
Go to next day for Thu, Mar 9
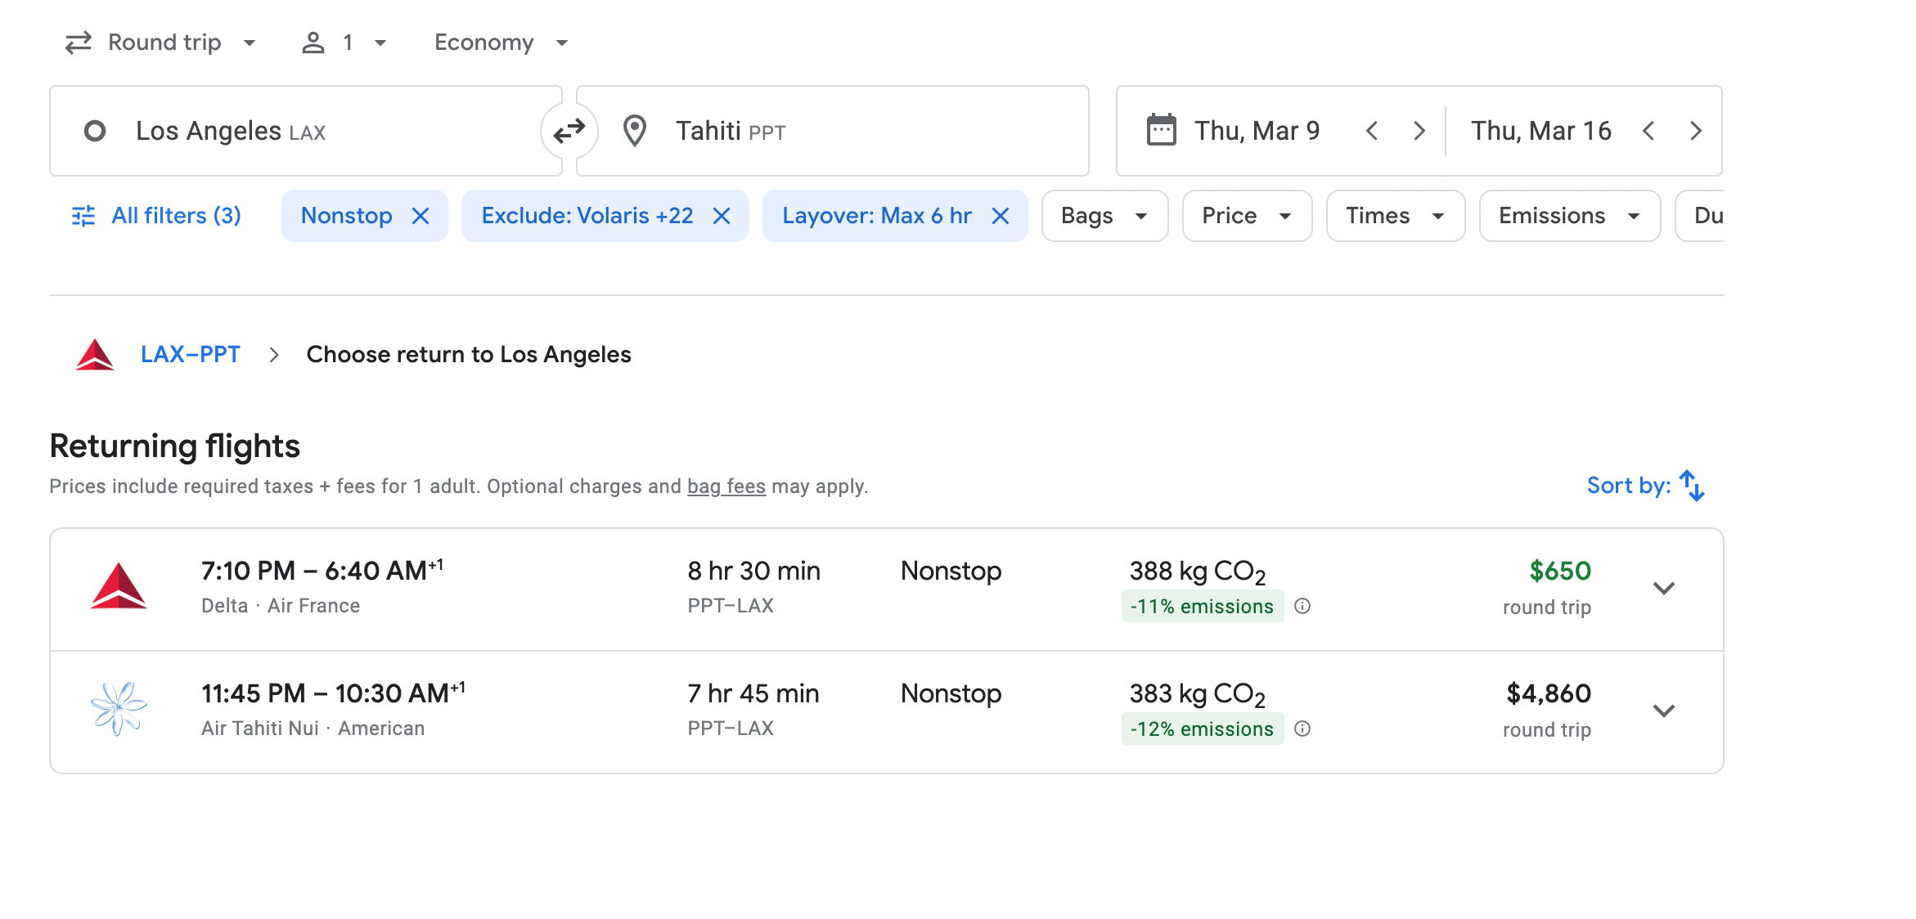(1419, 131)
